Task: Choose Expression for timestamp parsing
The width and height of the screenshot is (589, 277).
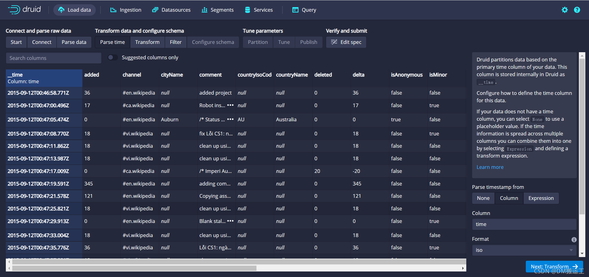Action: point(541,198)
